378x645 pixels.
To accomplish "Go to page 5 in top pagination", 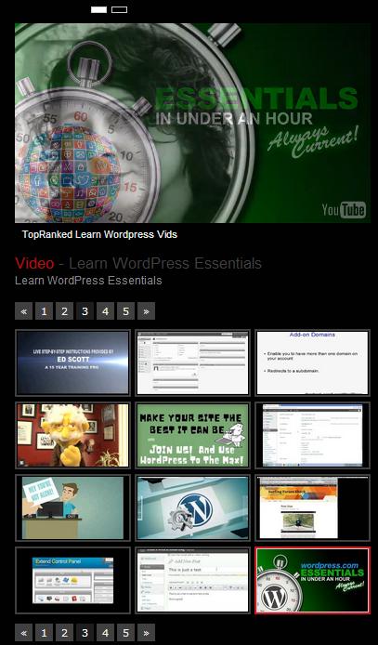I will point(125,311).
